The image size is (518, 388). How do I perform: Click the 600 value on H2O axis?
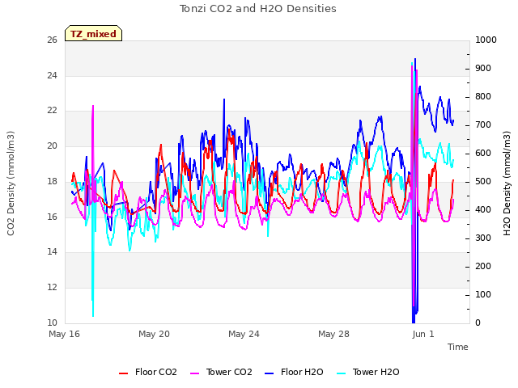483,154
